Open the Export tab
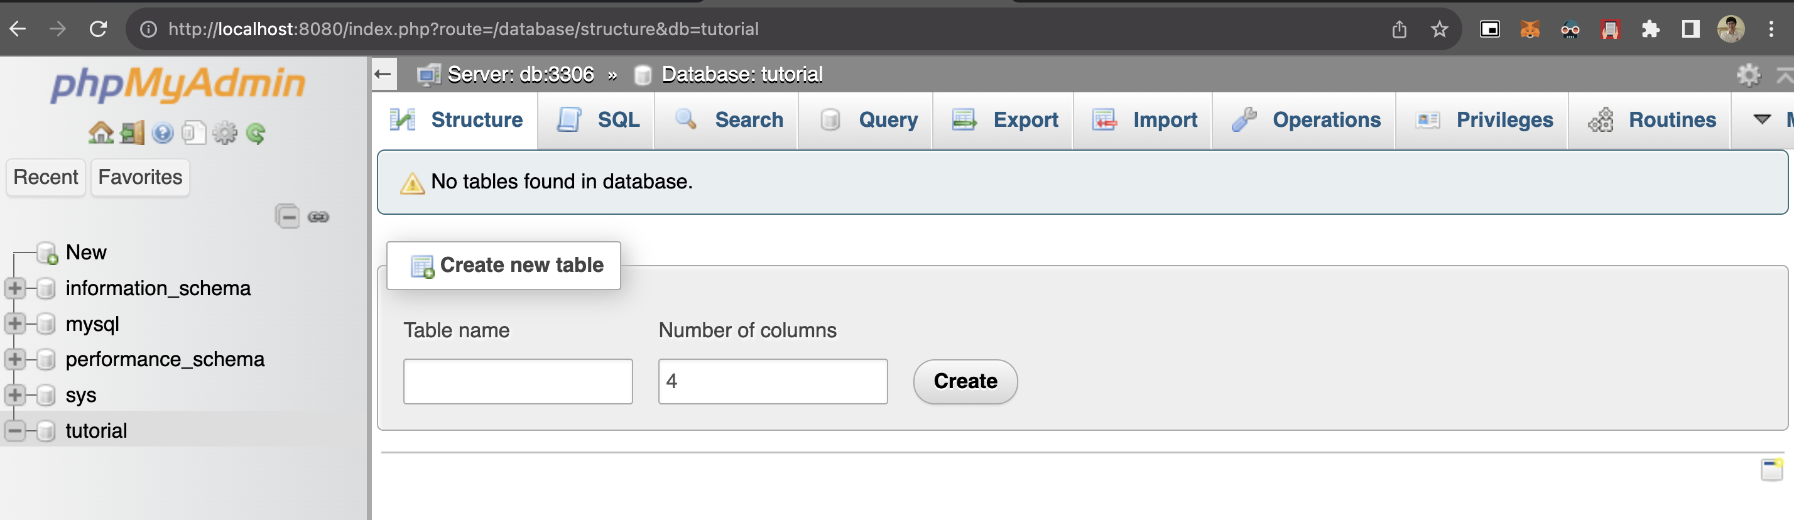The width and height of the screenshot is (1794, 520). 1004,120
